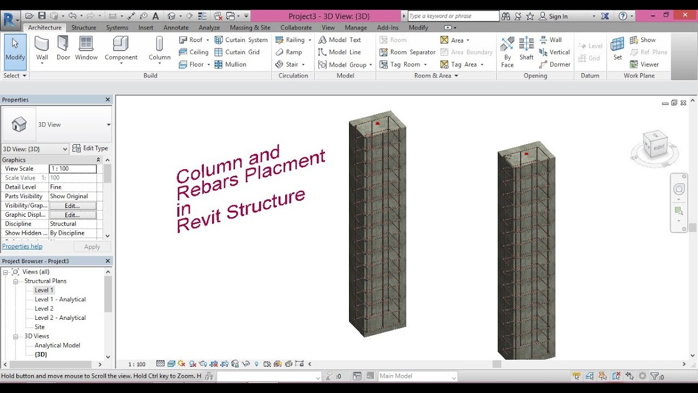Click the Ramp tool
This screenshot has width=698, height=393.
(x=288, y=52)
